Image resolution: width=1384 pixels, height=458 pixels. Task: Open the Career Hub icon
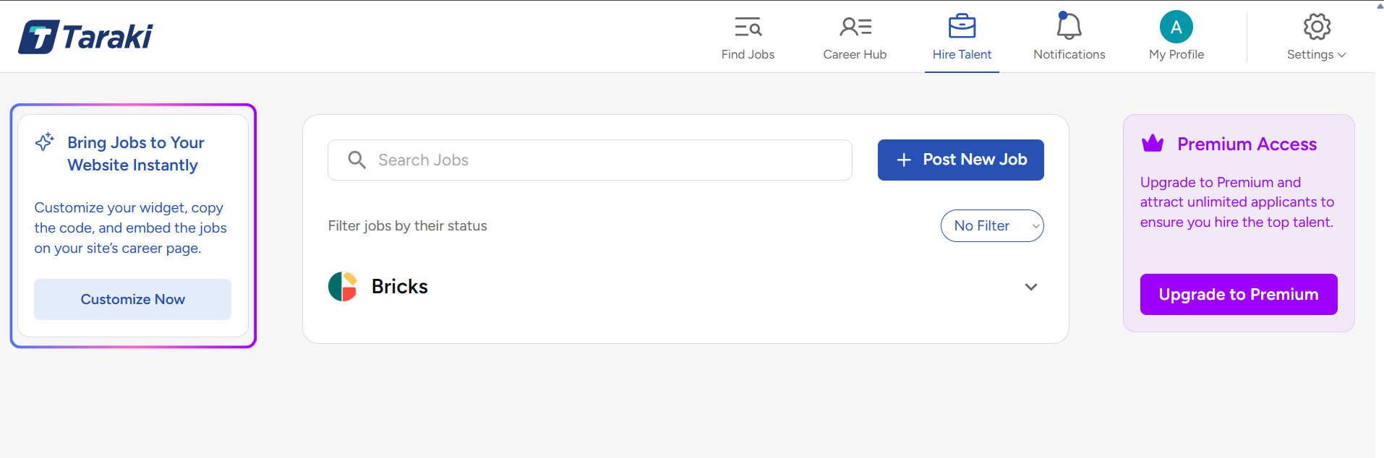(x=855, y=27)
